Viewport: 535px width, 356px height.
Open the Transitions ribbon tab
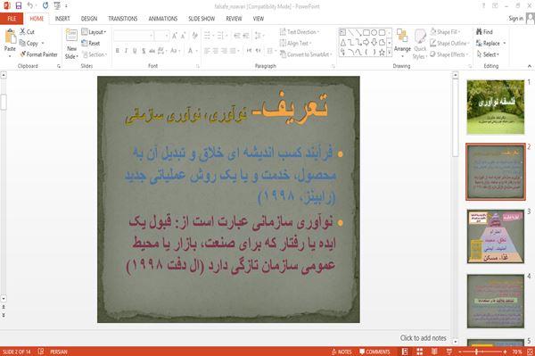point(123,19)
